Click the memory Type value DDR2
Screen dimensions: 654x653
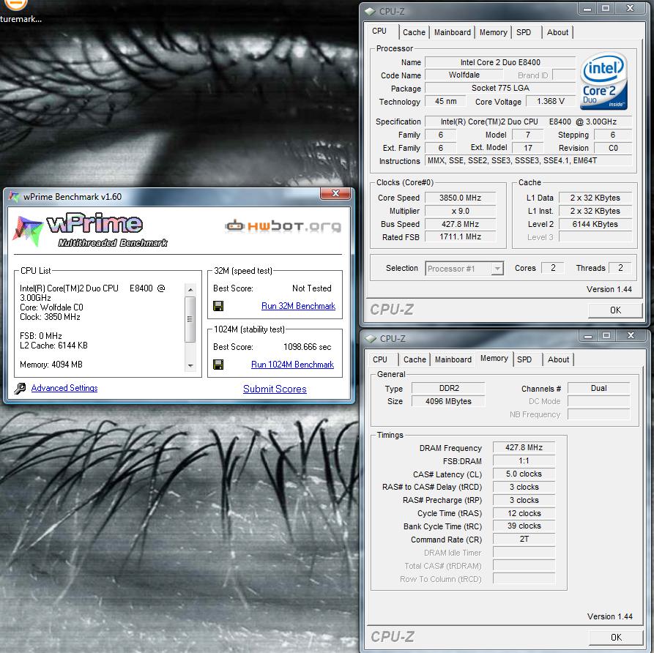(x=448, y=388)
